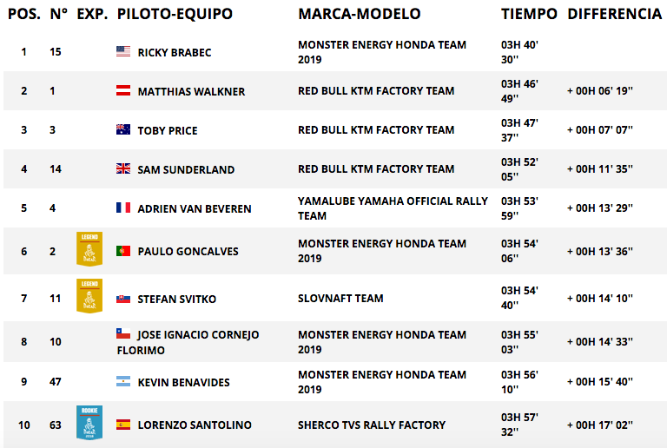Click the French flag next to Adrien Van Beveren
This screenshot has height=448, width=667.
click(123, 208)
